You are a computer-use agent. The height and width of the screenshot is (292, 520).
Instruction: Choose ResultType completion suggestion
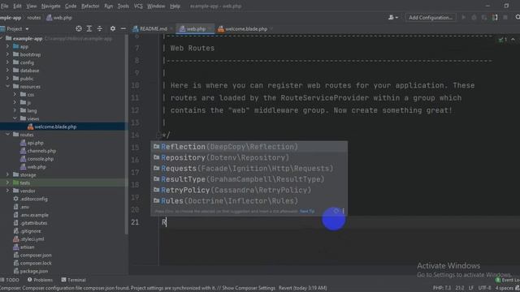pyautogui.click(x=249, y=179)
